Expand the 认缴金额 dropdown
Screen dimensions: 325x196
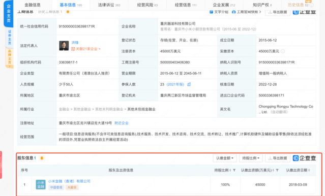click(x=225, y=158)
